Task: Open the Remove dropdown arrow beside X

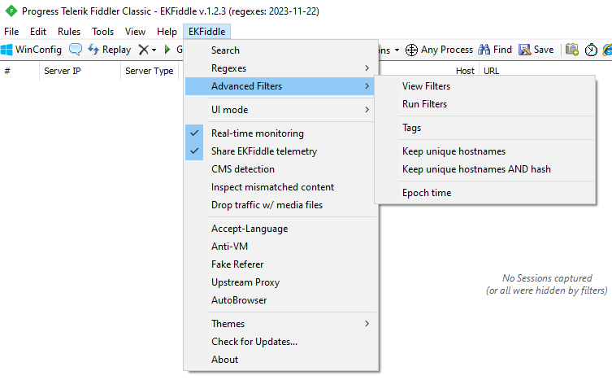Action: tap(154, 50)
